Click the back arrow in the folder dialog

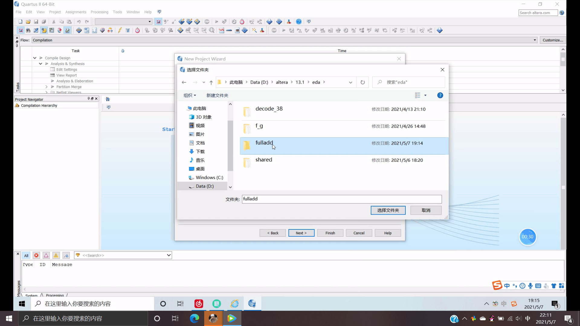coord(184,82)
